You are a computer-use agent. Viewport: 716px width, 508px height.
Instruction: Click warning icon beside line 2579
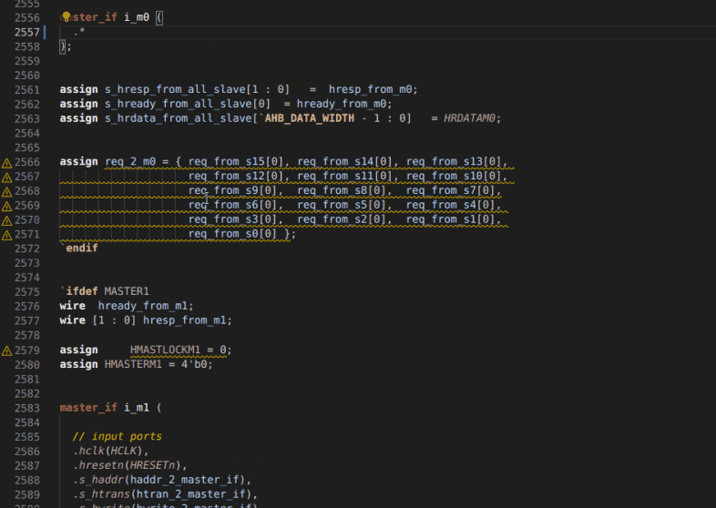click(6, 351)
